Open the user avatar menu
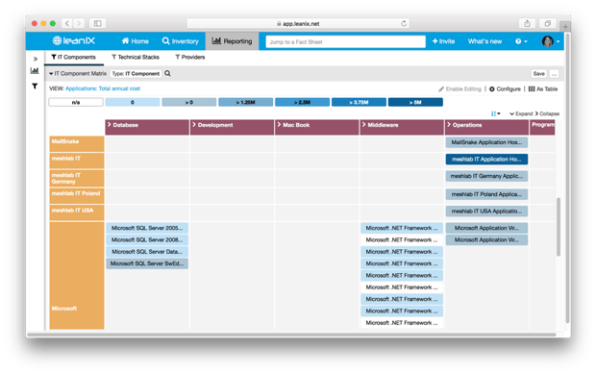Image resolution: width=596 pixels, height=374 pixels. click(x=551, y=41)
